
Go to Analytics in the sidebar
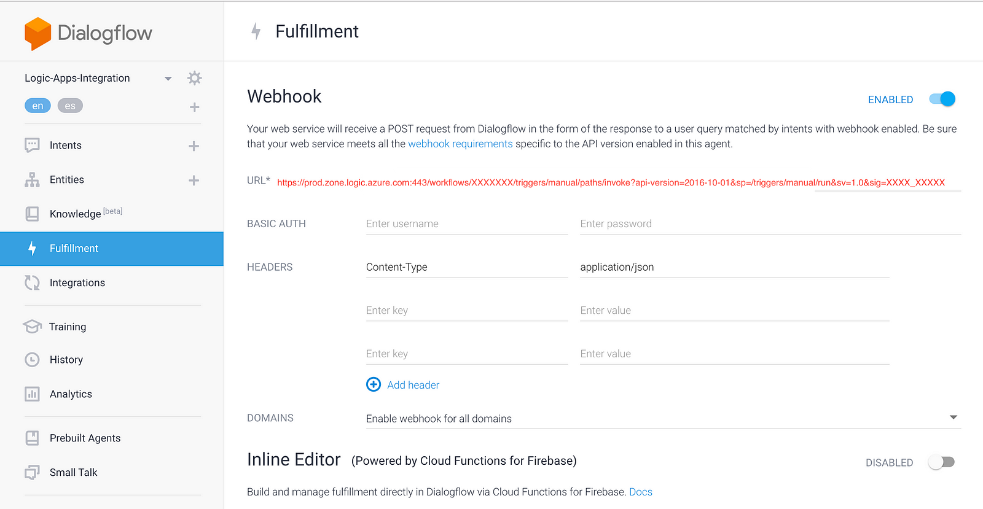point(71,394)
